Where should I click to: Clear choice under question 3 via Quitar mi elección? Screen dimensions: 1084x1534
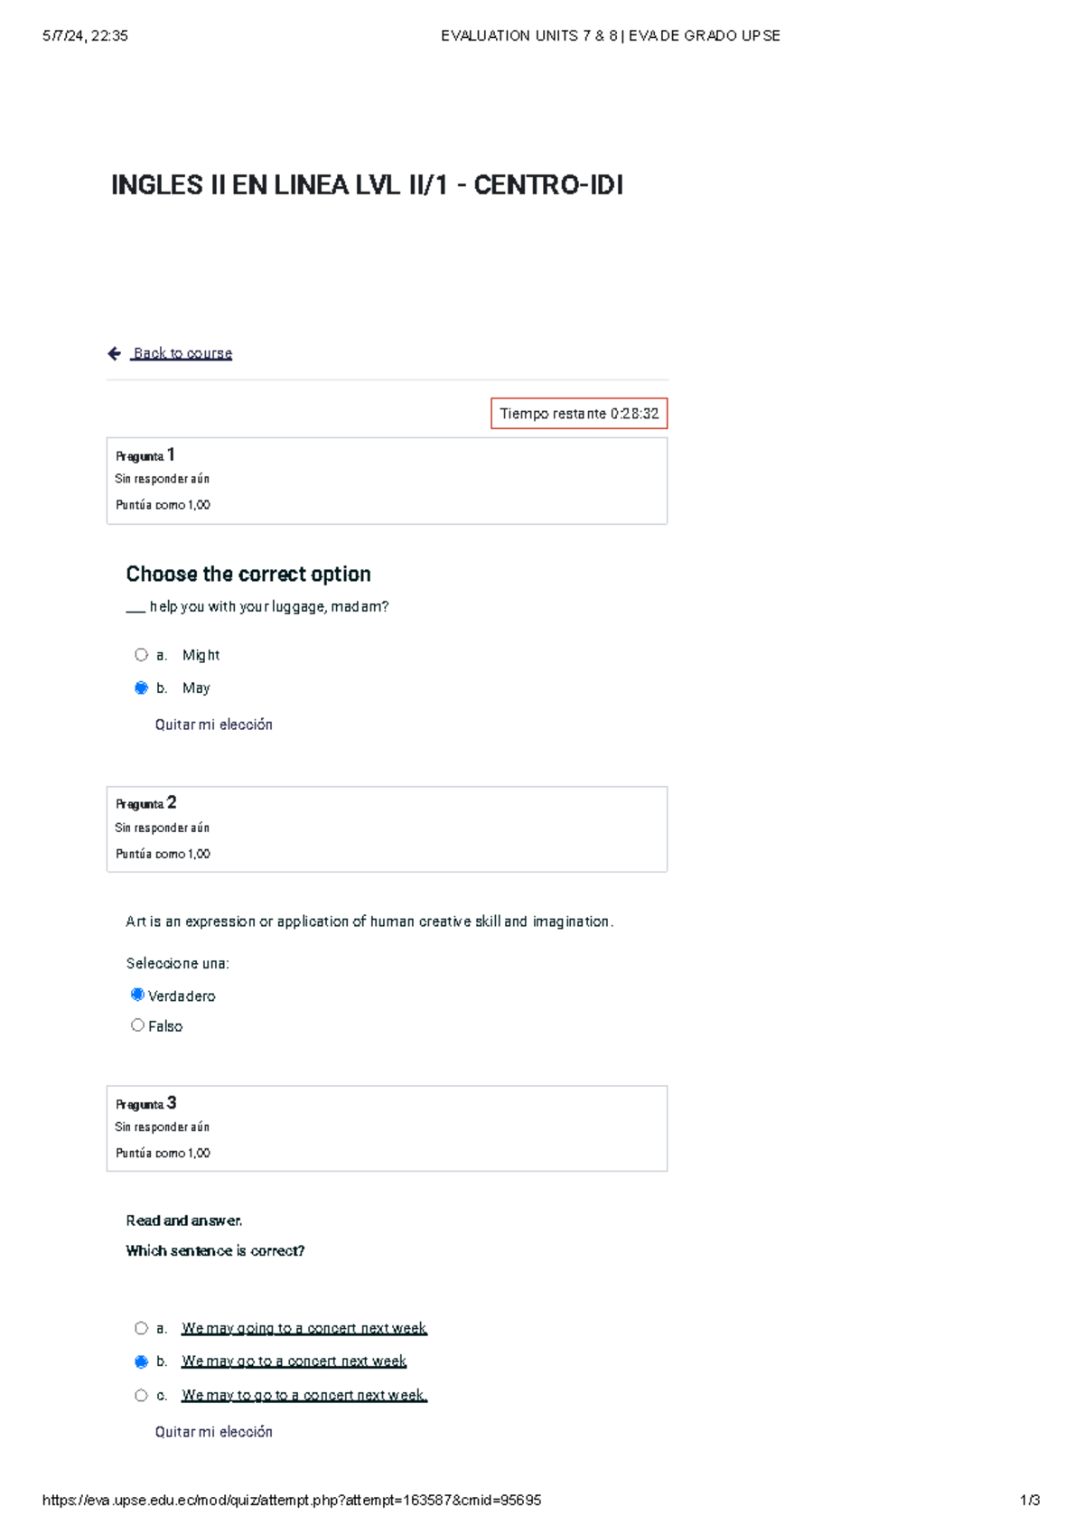point(213,1432)
